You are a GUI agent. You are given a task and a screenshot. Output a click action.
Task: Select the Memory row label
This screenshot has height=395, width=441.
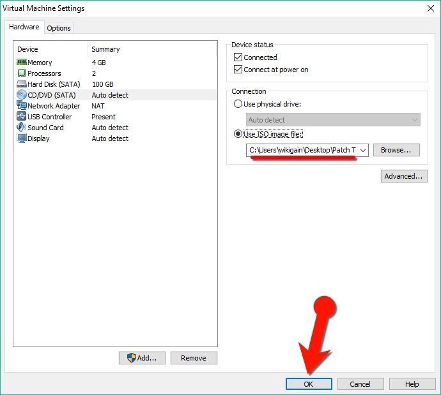click(40, 63)
